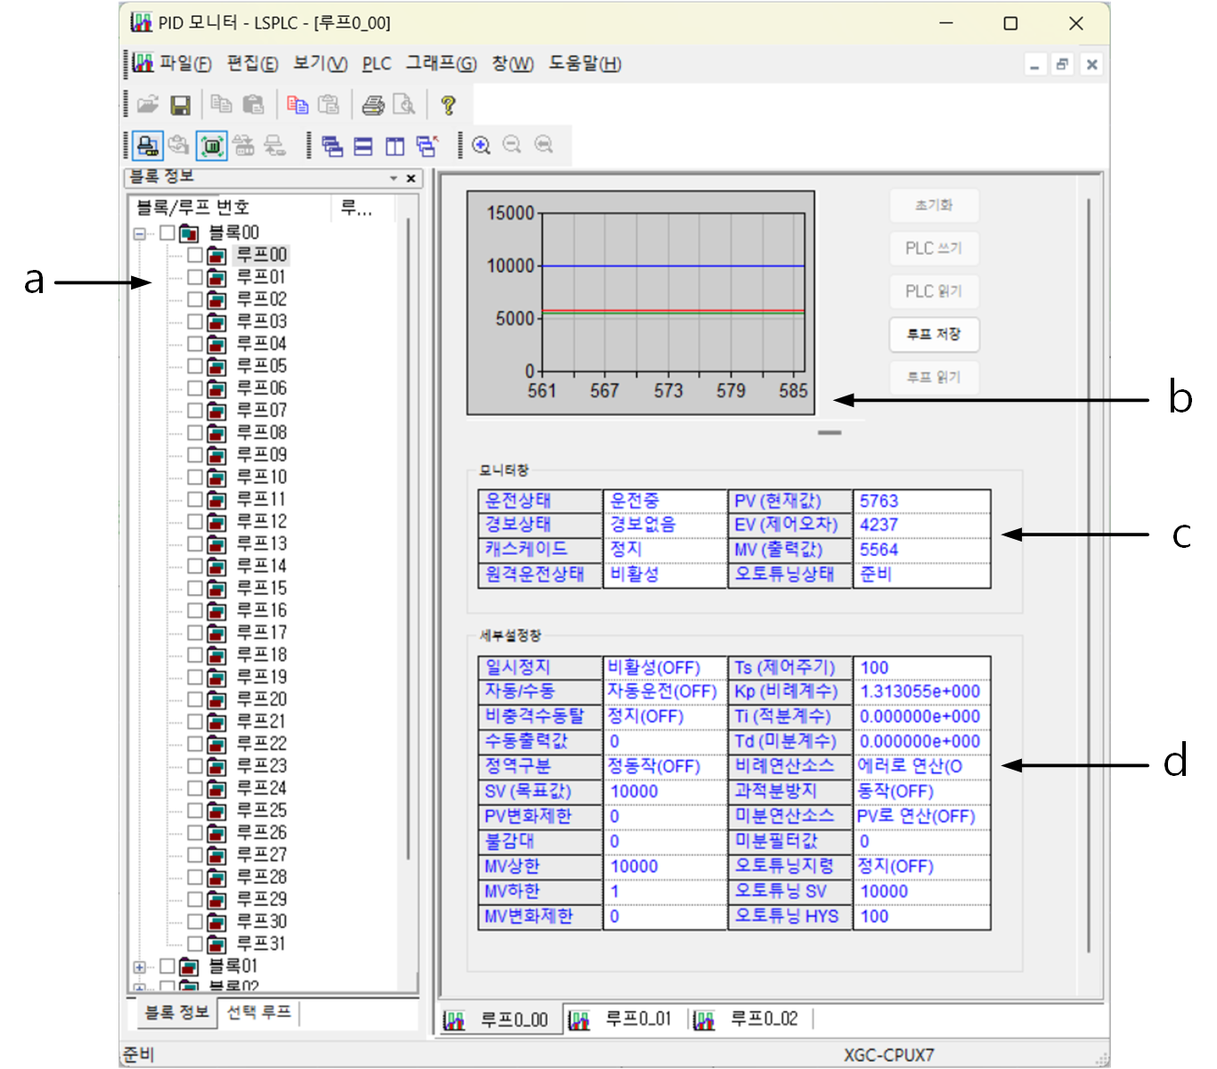Image resolution: width=1217 pixels, height=1069 pixels.
Task: Tick the checkbox for 루프05
Action: tap(195, 366)
